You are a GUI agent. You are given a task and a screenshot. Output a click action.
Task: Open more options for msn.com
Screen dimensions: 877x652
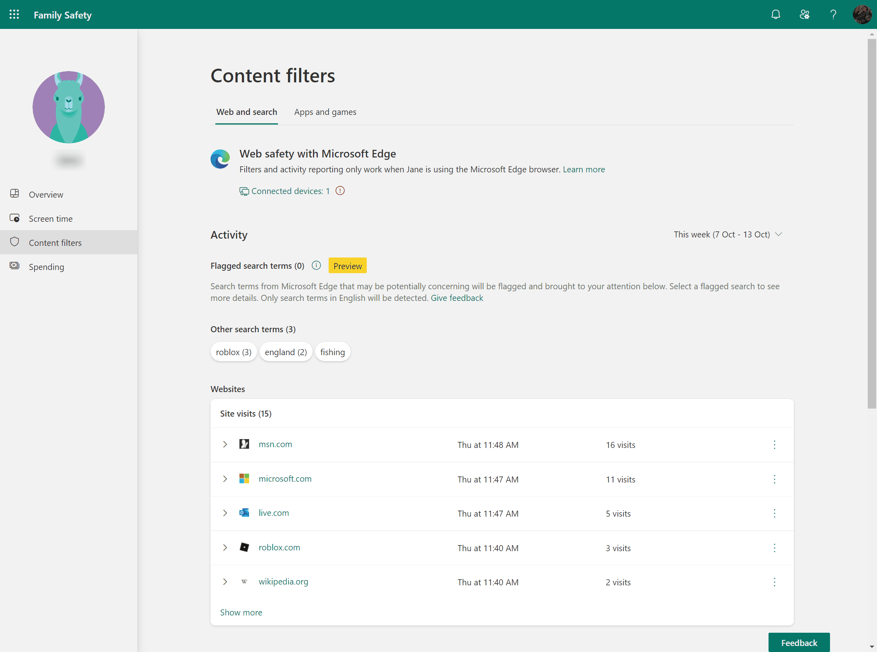pyautogui.click(x=774, y=445)
